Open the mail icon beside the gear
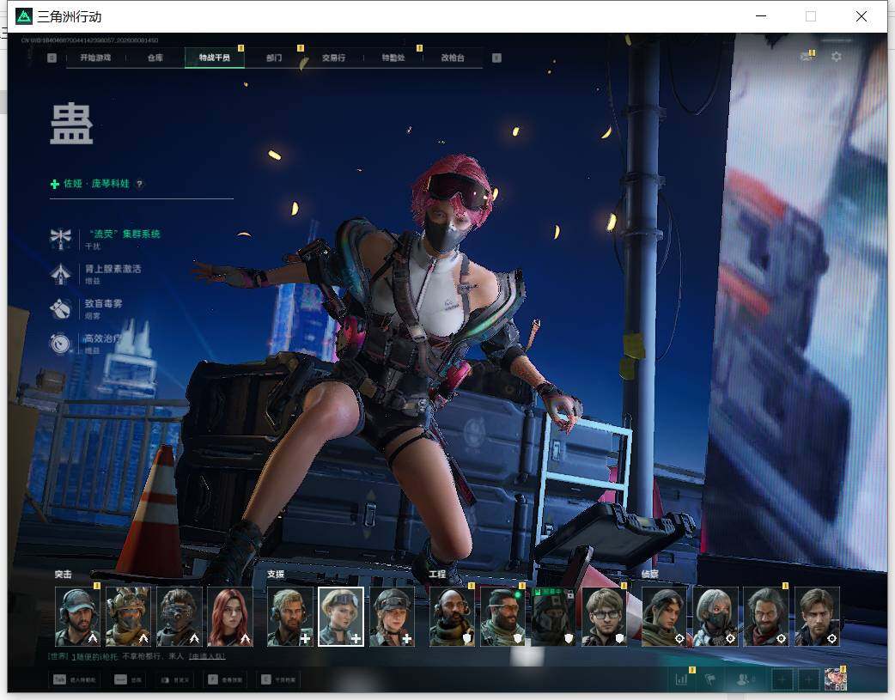The width and height of the screenshot is (895, 700). point(807,57)
